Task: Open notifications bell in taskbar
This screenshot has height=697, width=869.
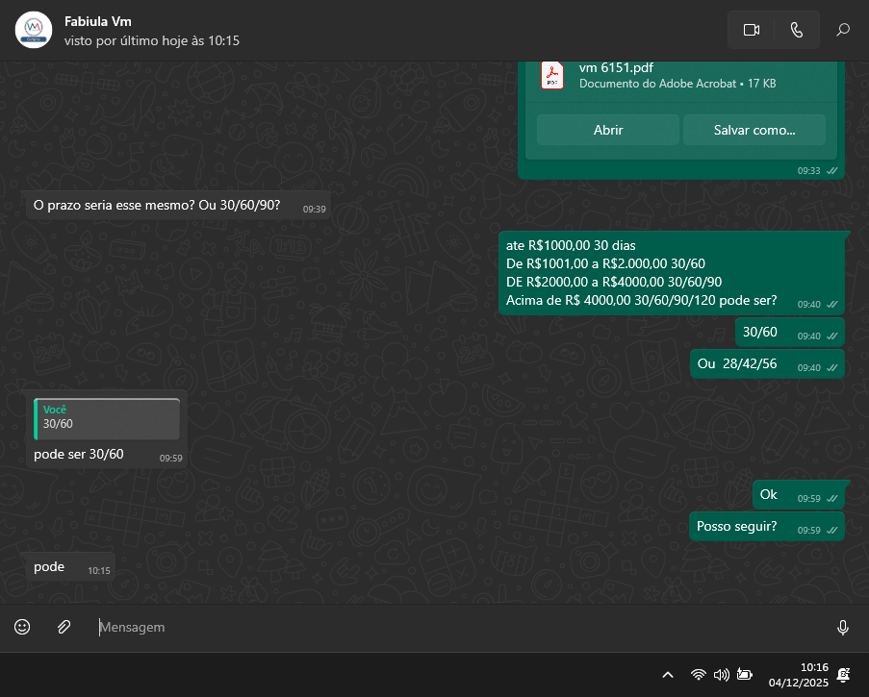Action: point(844,675)
